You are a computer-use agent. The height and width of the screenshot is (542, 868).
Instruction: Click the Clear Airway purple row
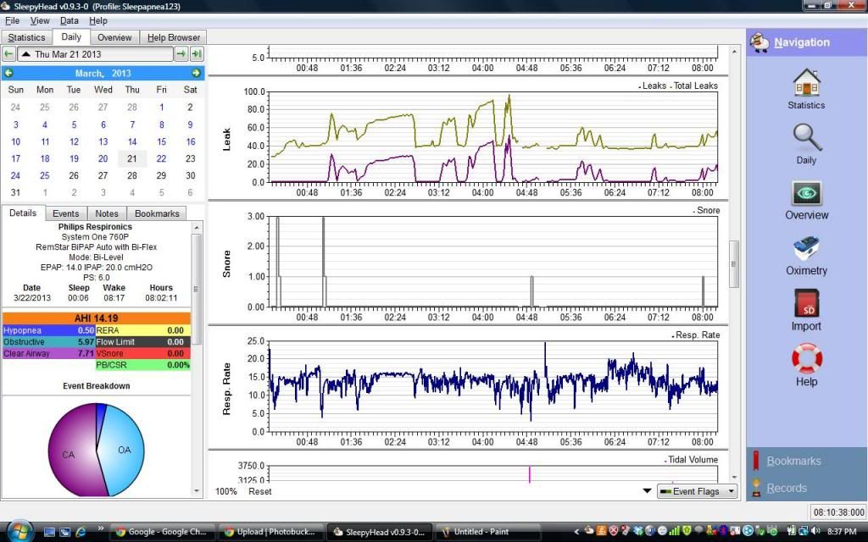click(48, 353)
